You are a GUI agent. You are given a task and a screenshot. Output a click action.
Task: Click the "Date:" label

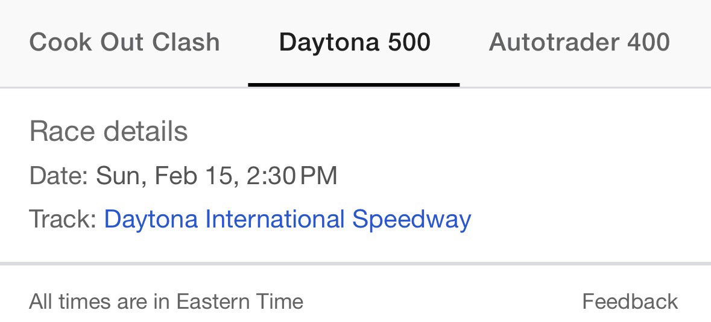[x=59, y=176]
